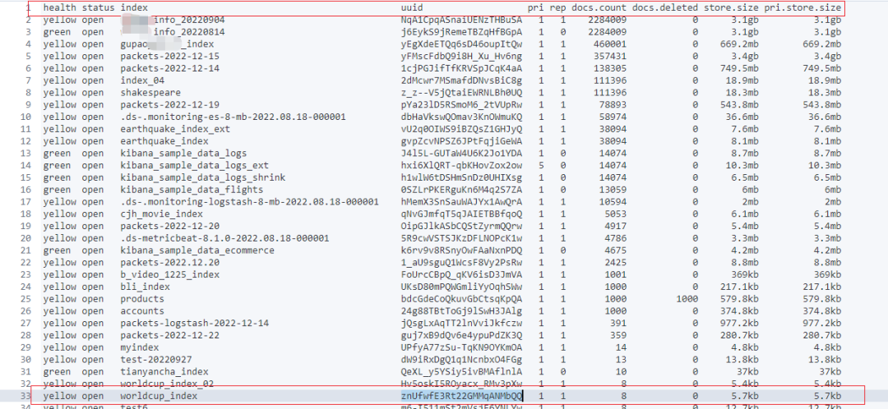Click line number 17 in gutter
The image size is (888, 409).
point(25,202)
